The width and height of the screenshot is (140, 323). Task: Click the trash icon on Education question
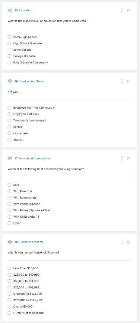[129, 10]
